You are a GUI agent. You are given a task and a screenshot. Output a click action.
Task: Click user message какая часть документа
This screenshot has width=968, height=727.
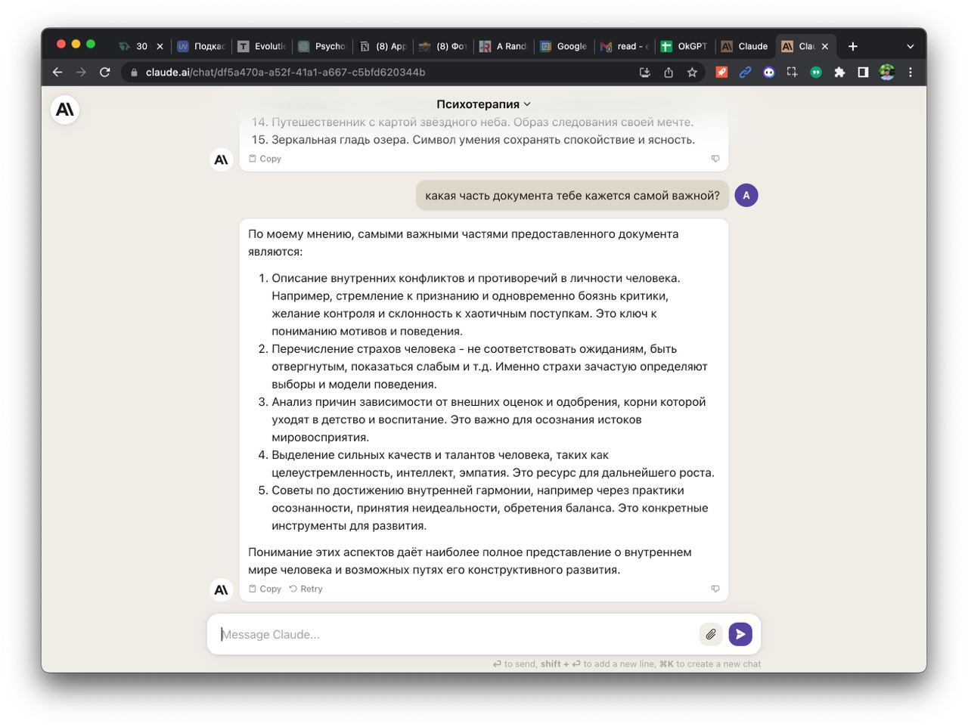(572, 196)
